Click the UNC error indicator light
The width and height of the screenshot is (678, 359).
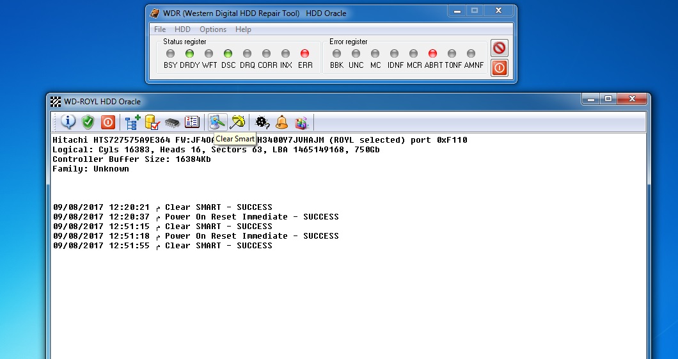pyautogui.click(x=356, y=54)
